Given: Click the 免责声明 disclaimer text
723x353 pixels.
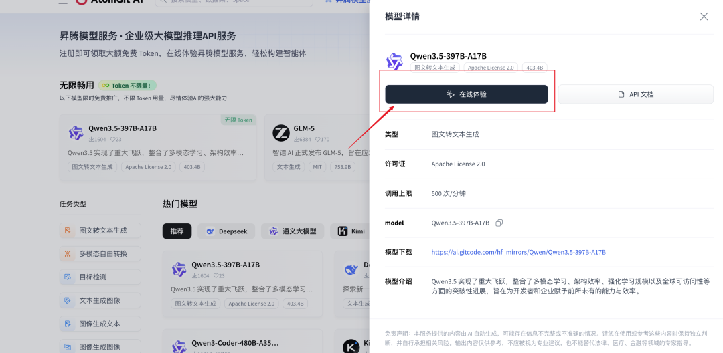Looking at the screenshot, I should click(x=546, y=338).
